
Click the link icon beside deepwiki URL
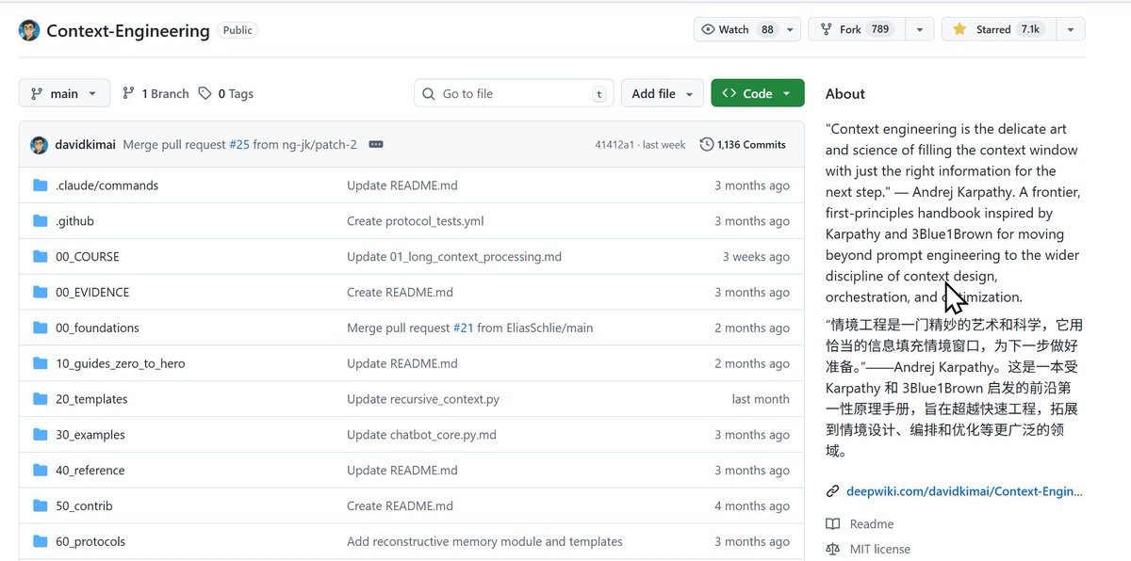coord(832,491)
